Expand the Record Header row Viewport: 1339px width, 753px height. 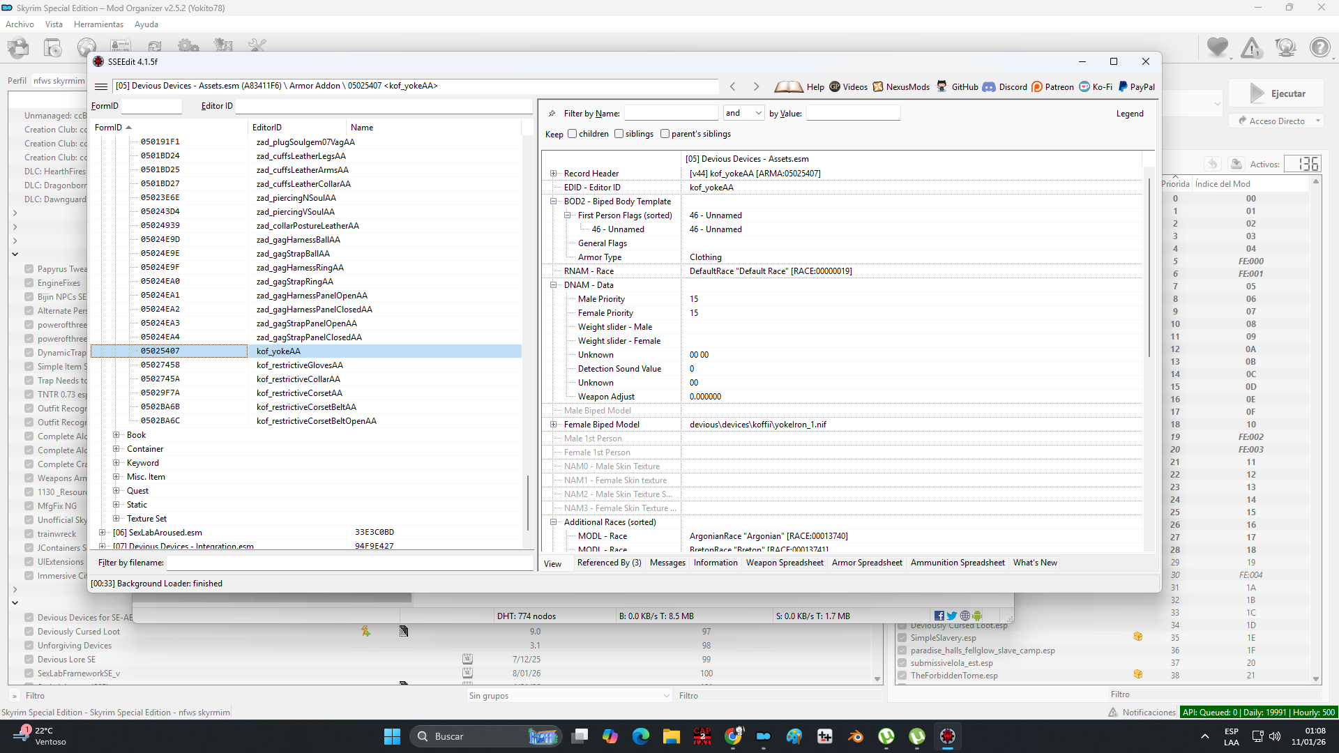click(x=554, y=174)
